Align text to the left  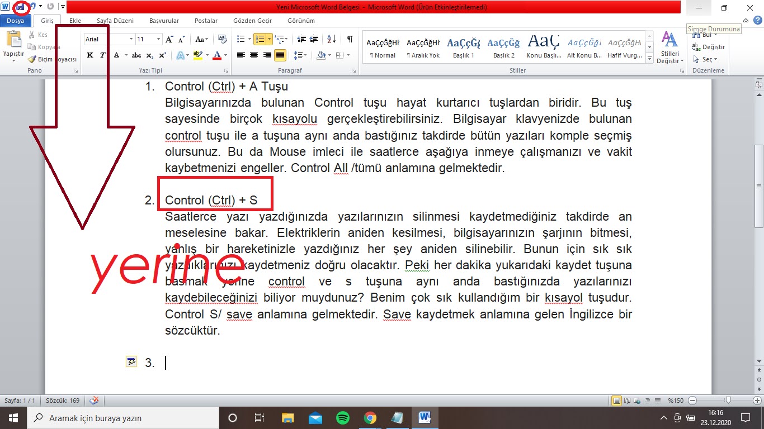tap(241, 55)
